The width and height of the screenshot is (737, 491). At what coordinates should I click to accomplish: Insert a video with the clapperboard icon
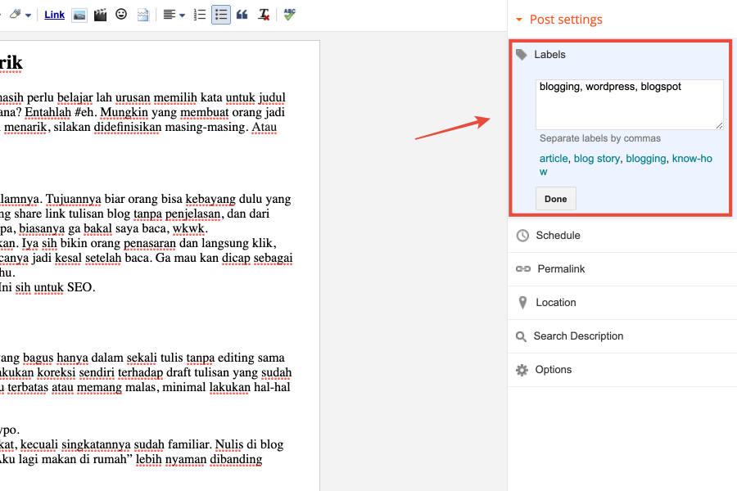pyautogui.click(x=100, y=15)
